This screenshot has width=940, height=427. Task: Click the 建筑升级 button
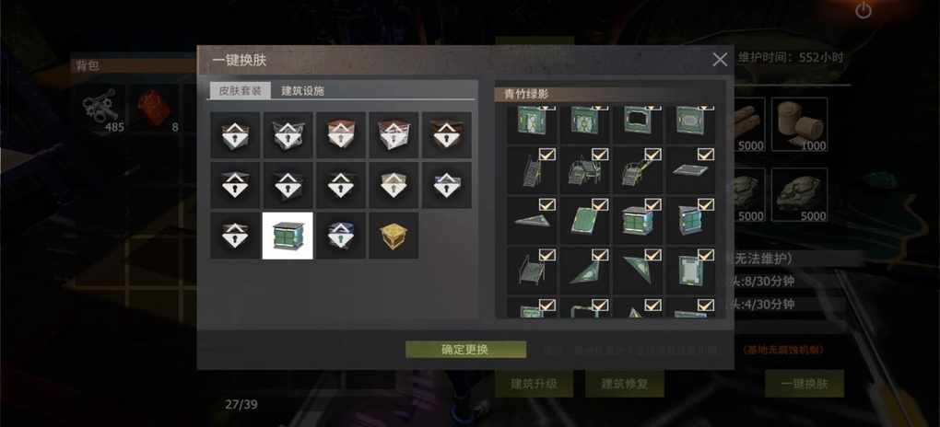[x=535, y=383]
